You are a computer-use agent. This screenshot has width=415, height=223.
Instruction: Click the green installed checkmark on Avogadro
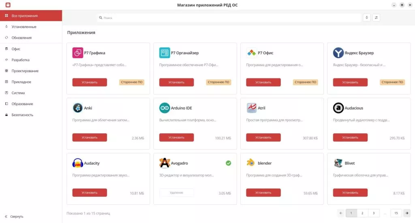point(228,163)
